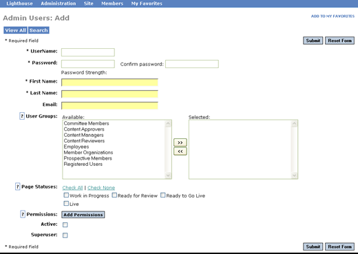Click the top Reset Form button

[x=339, y=41]
